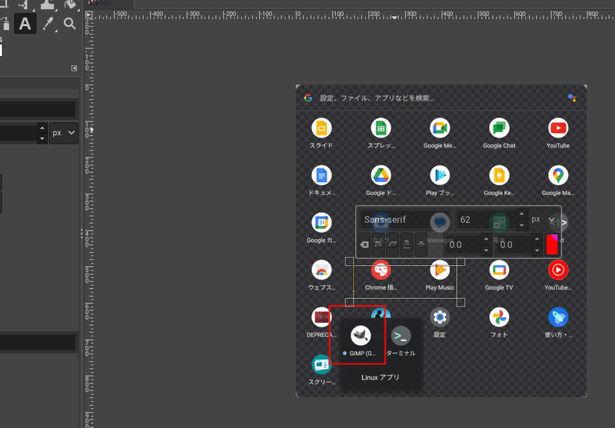615x428 pixels.
Task: Click the Play ブッ... icon in the image
Action: pyautogui.click(x=440, y=175)
